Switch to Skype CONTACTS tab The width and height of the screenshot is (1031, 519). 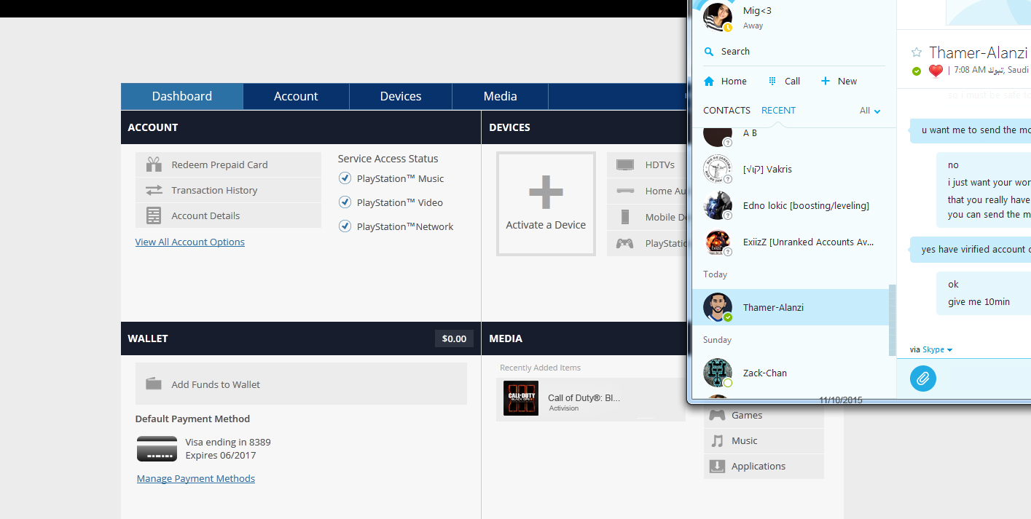point(726,111)
